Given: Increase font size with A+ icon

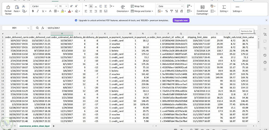Looking at the screenshot, I should 72,6.
